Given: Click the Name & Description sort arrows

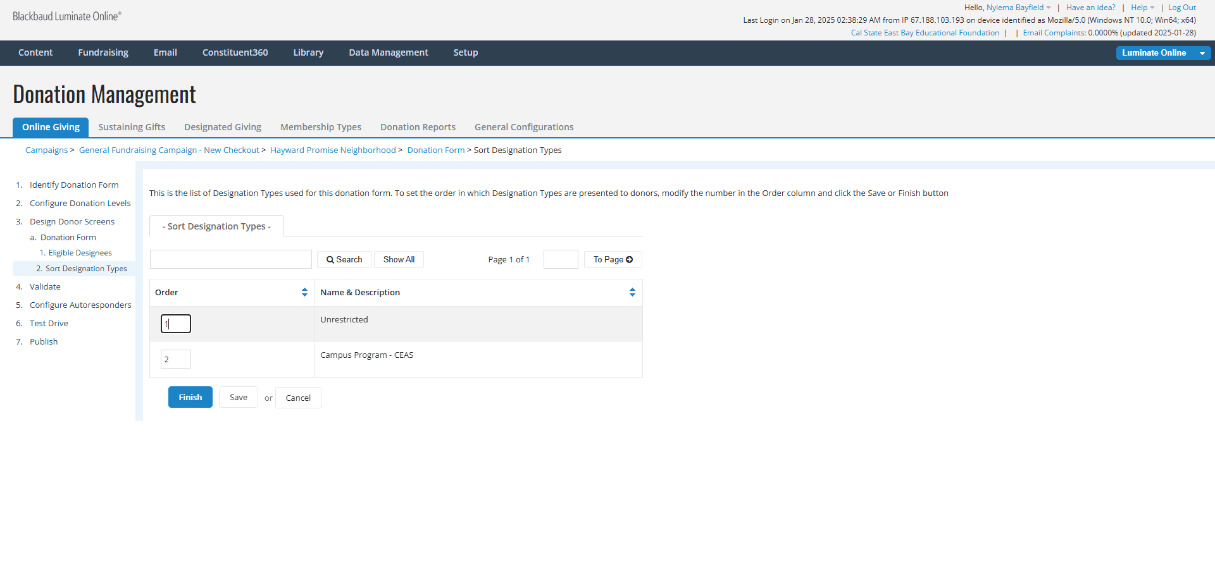Looking at the screenshot, I should point(632,292).
